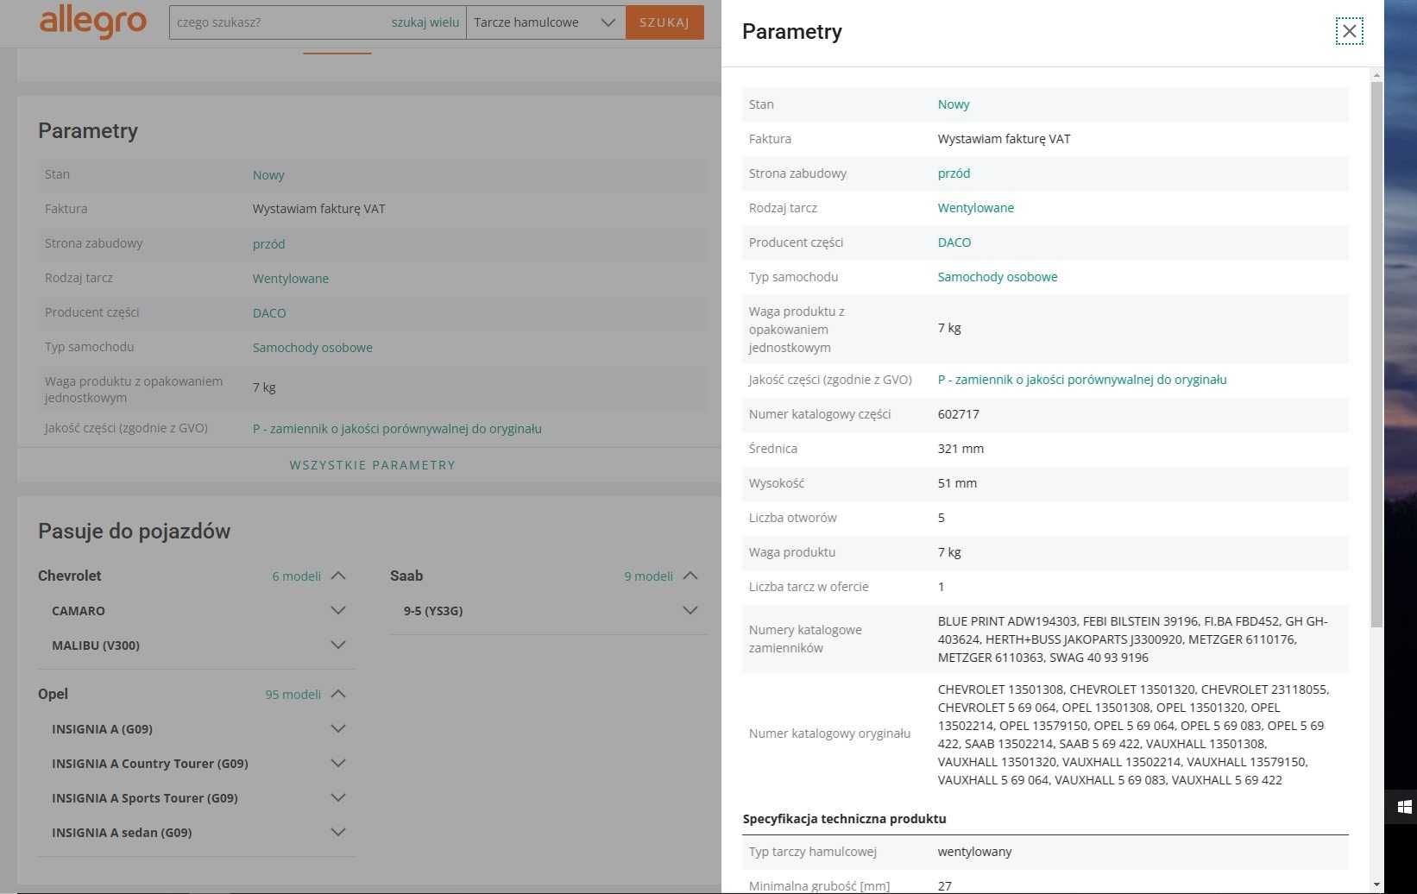Click the GVO quality link in side panel
The image size is (1417, 894).
click(x=1082, y=380)
